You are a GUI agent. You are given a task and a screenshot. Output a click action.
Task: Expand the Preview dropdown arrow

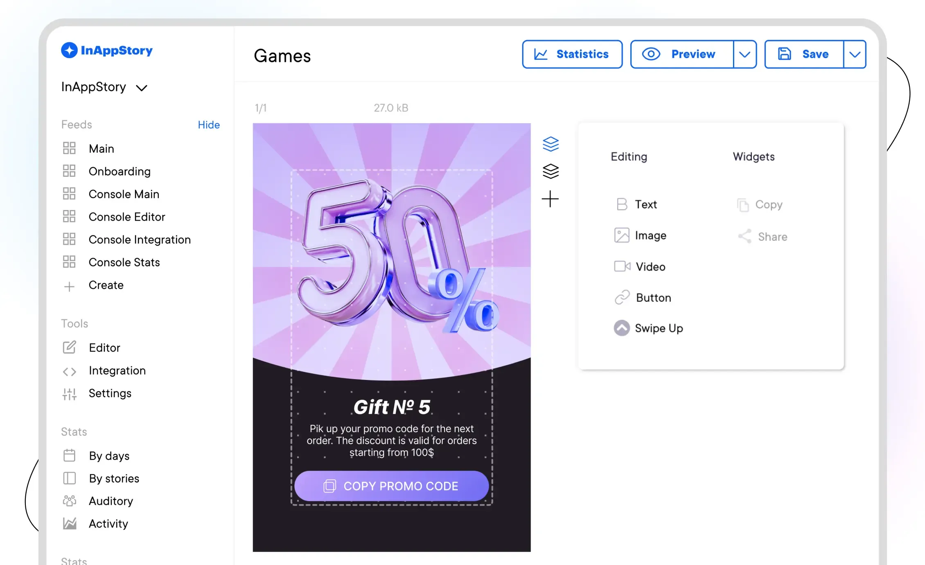[745, 54]
